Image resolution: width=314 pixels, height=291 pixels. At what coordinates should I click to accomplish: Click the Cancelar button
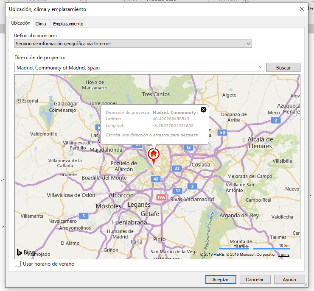255,280
